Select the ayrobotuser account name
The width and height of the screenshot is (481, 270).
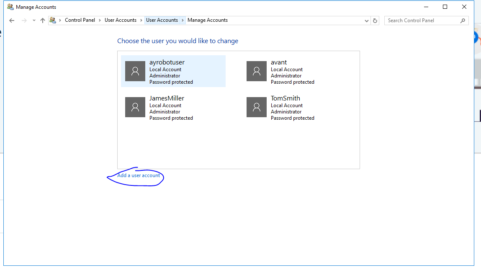coord(167,62)
